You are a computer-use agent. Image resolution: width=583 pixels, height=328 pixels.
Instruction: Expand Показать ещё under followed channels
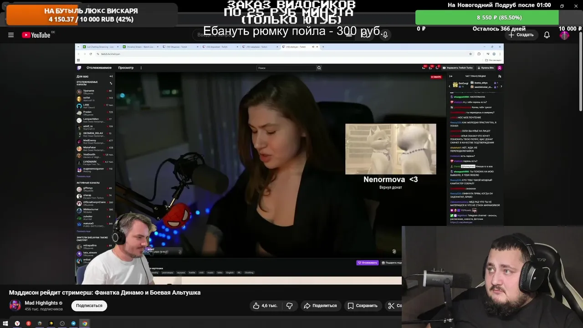point(83,176)
